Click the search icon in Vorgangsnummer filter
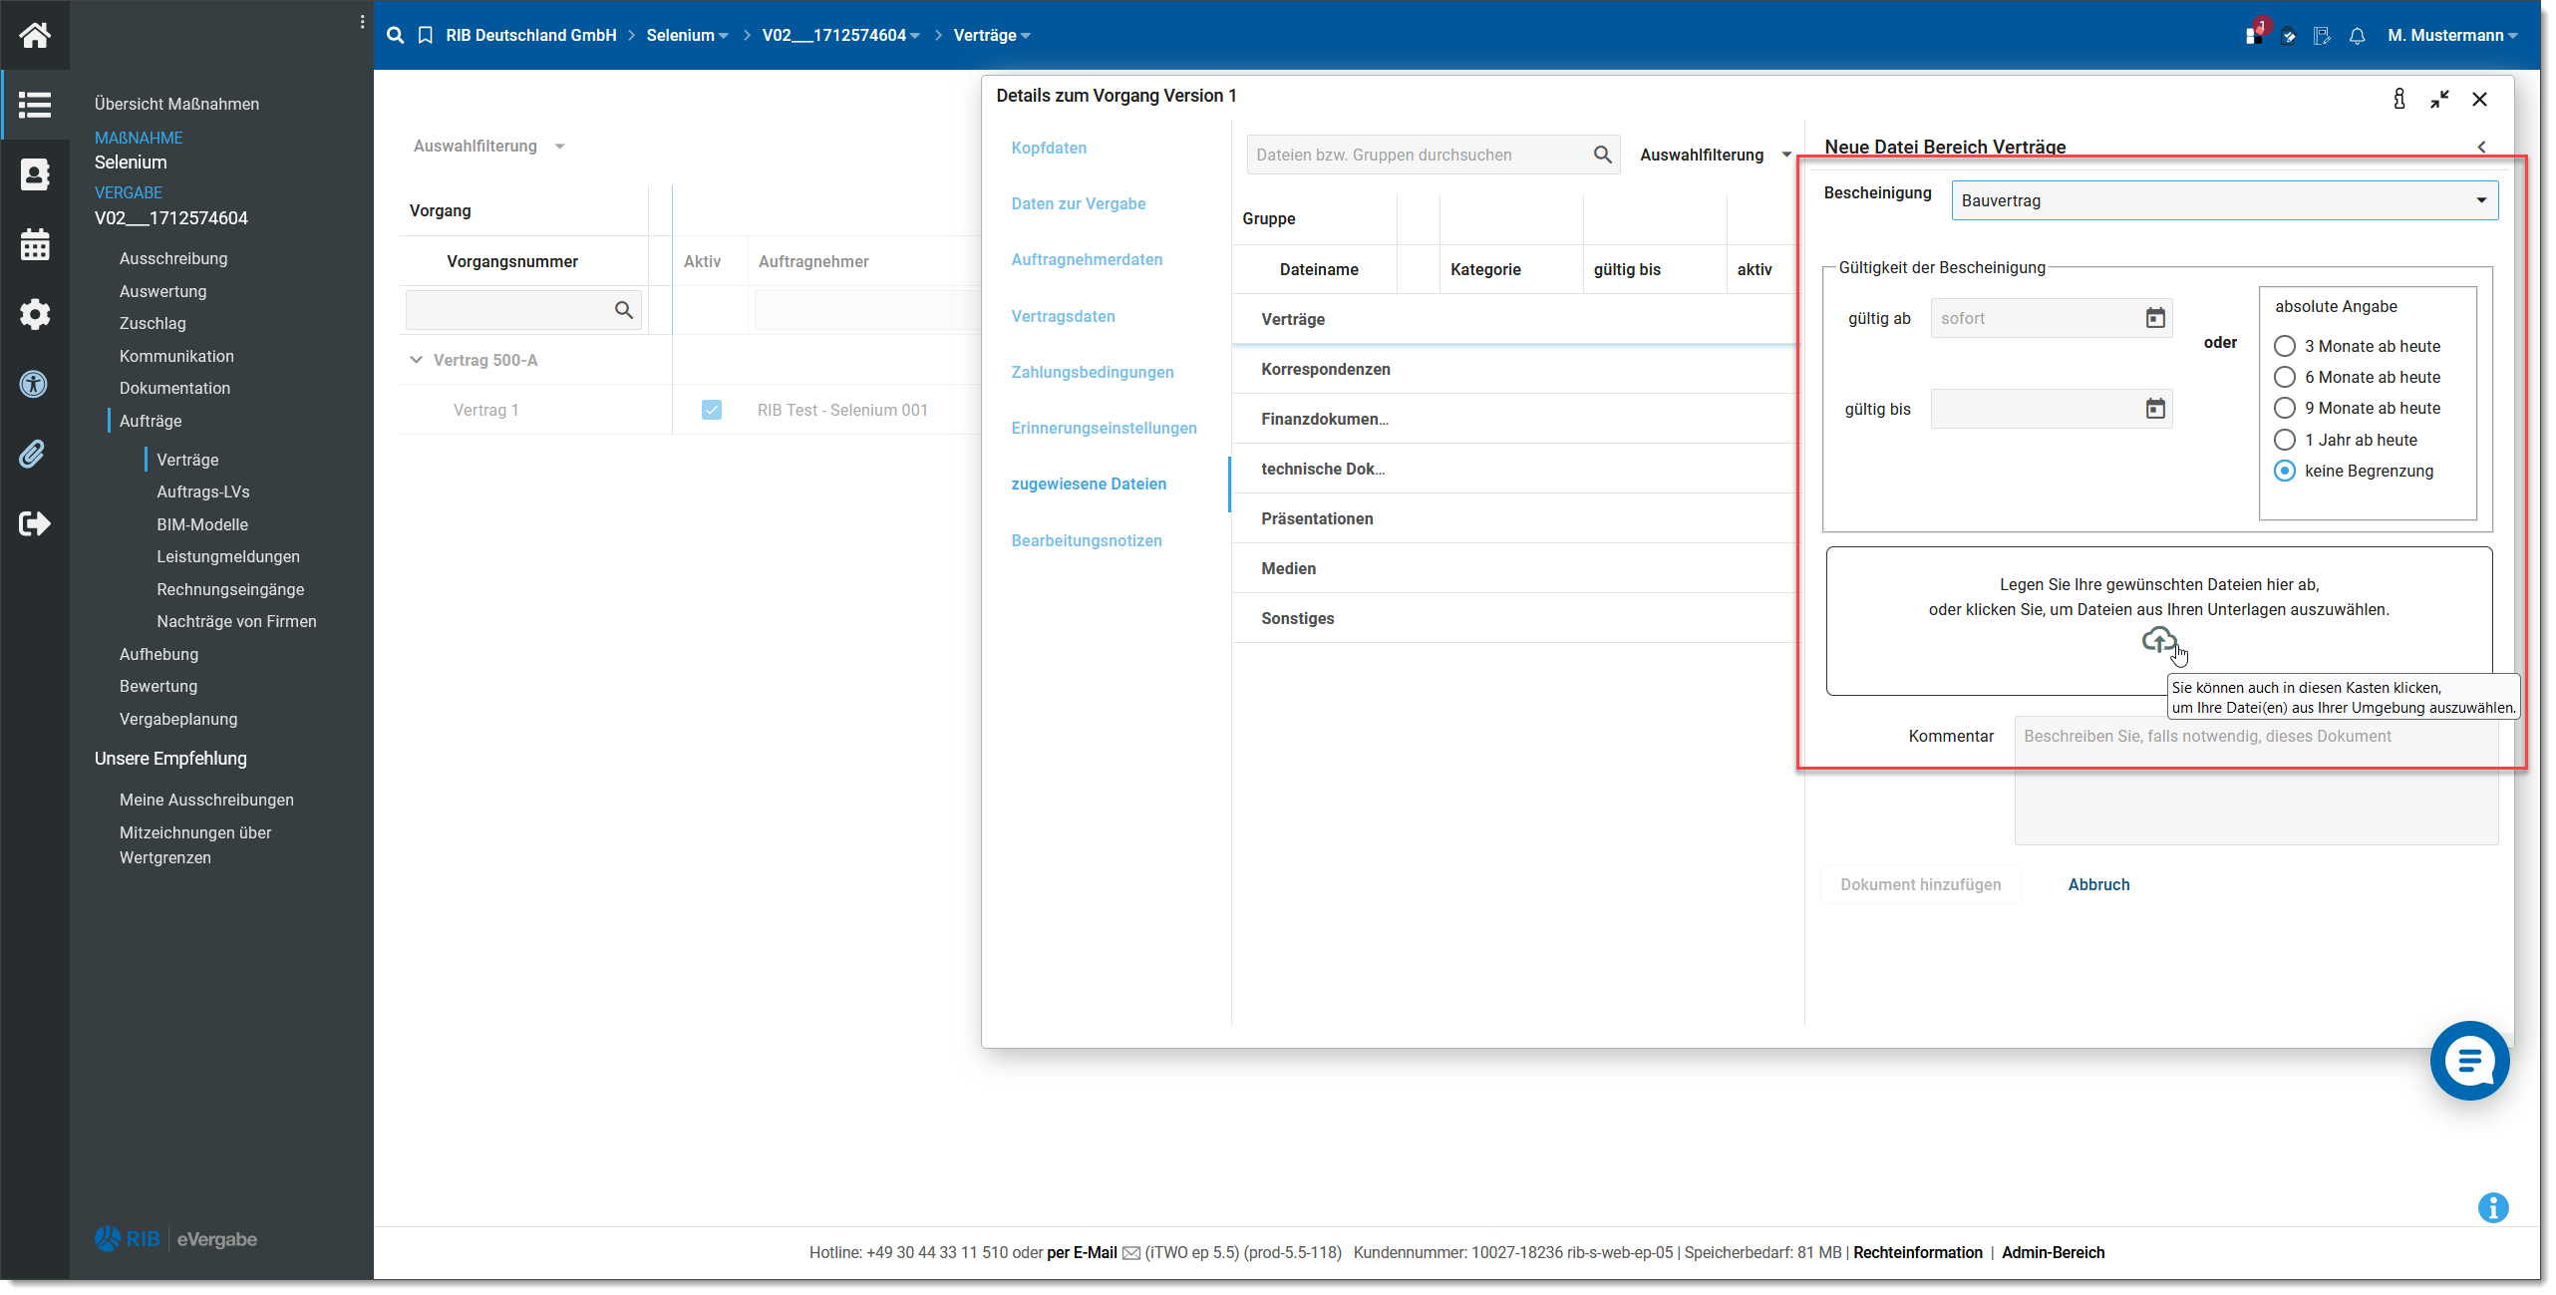This screenshot has width=2556, height=1295. (624, 310)
